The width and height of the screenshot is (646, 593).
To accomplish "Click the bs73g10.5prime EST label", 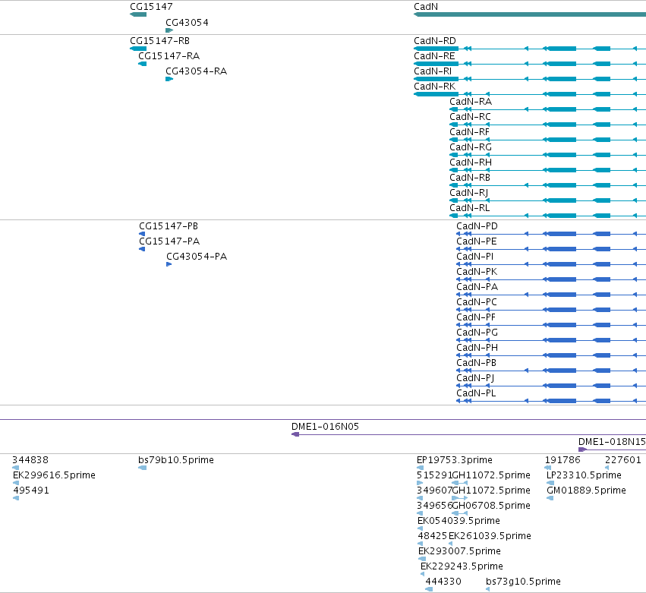I will coord(523,582).
